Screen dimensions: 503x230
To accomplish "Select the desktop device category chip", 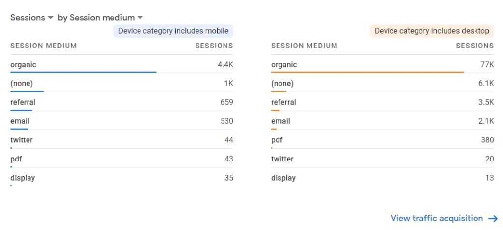I will pos(432,31).
